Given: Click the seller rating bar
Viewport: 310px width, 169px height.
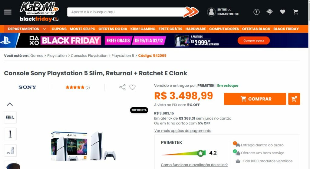Looking at the screenshot, I should (183, 153).
